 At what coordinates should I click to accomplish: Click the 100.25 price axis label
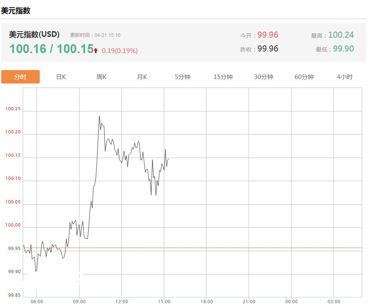pos(13,109)
